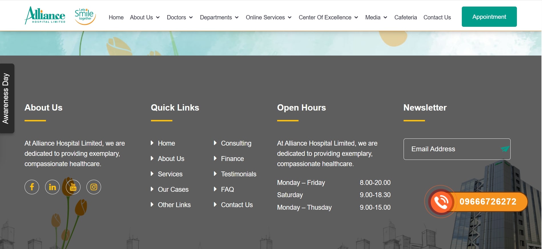Open the FAQ quick link

[227, 189]
